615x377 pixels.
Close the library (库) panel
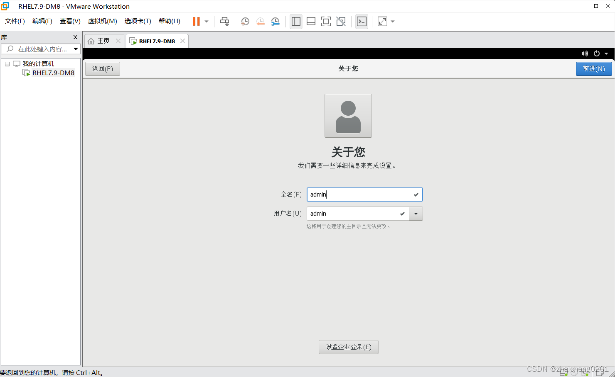tap(75, 37)
